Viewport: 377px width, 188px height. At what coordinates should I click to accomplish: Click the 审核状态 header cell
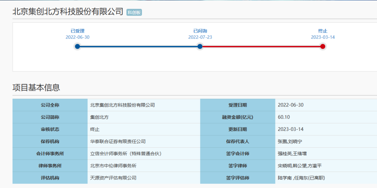coord(50,129)
